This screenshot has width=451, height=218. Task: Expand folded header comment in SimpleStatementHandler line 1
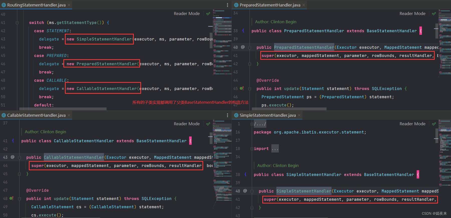pos(252,124)
